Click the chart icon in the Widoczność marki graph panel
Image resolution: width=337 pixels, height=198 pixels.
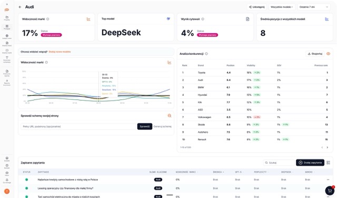tap(170, 62)
